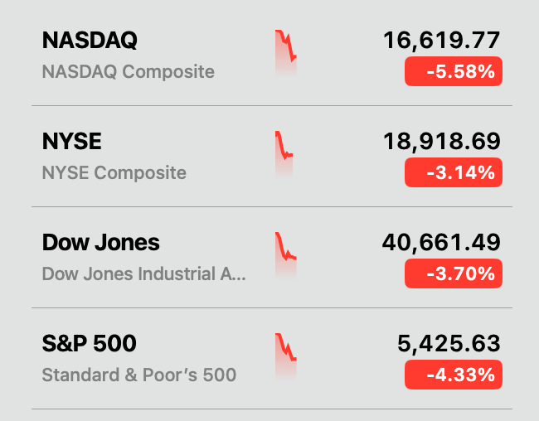Click the S&P 500 sparkline chart
The width and height of the screenshot is (539, 421).
click(x=285, y=358)
